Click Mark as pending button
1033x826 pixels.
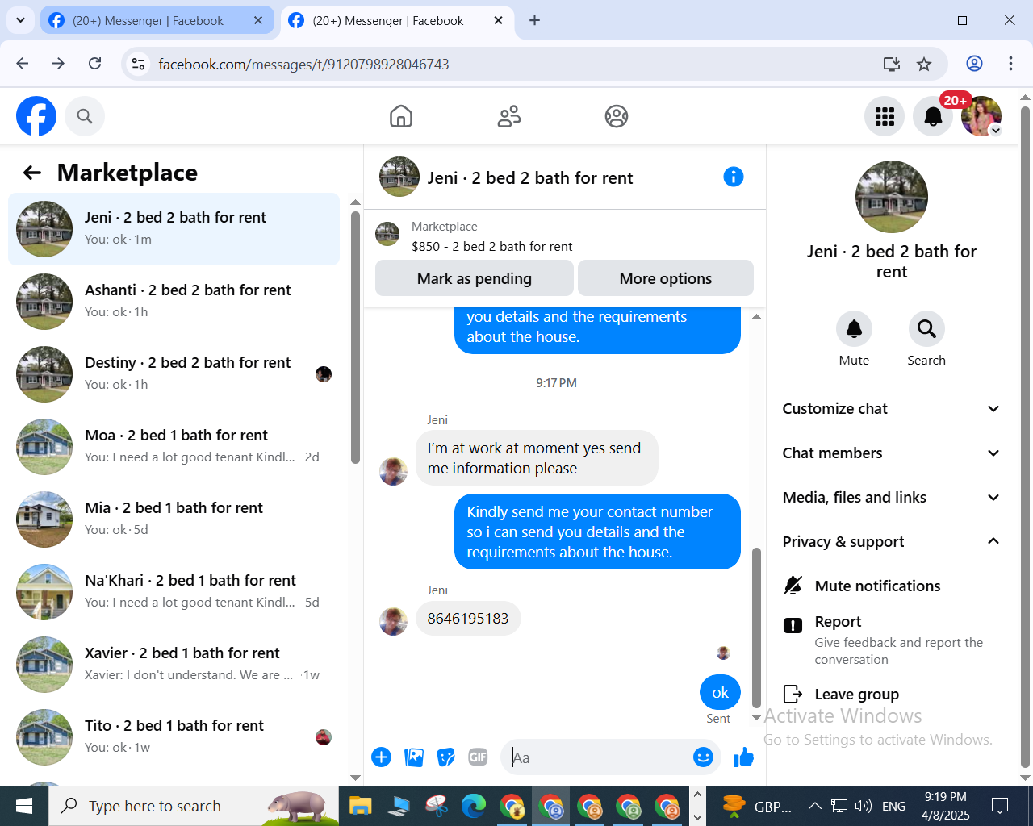(x=475, y=278)
